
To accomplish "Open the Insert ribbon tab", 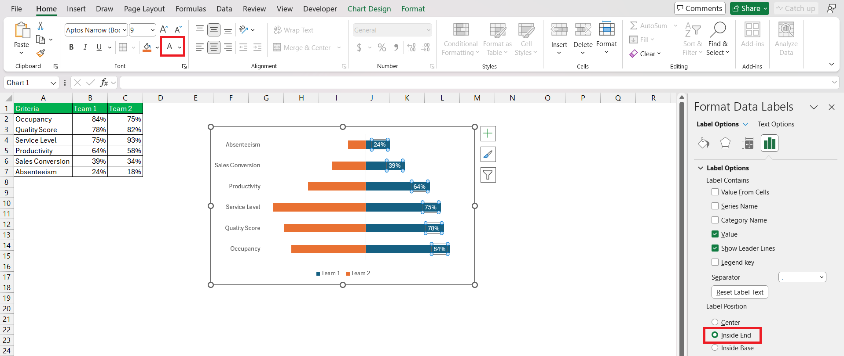I will [x=76, y=9].
